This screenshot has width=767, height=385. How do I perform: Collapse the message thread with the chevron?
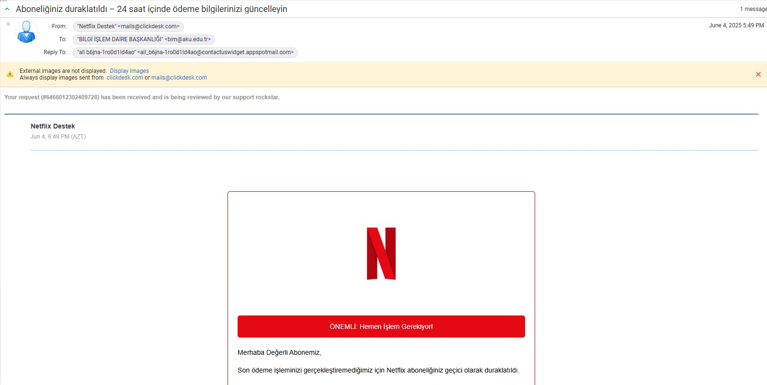click(7, 9)
